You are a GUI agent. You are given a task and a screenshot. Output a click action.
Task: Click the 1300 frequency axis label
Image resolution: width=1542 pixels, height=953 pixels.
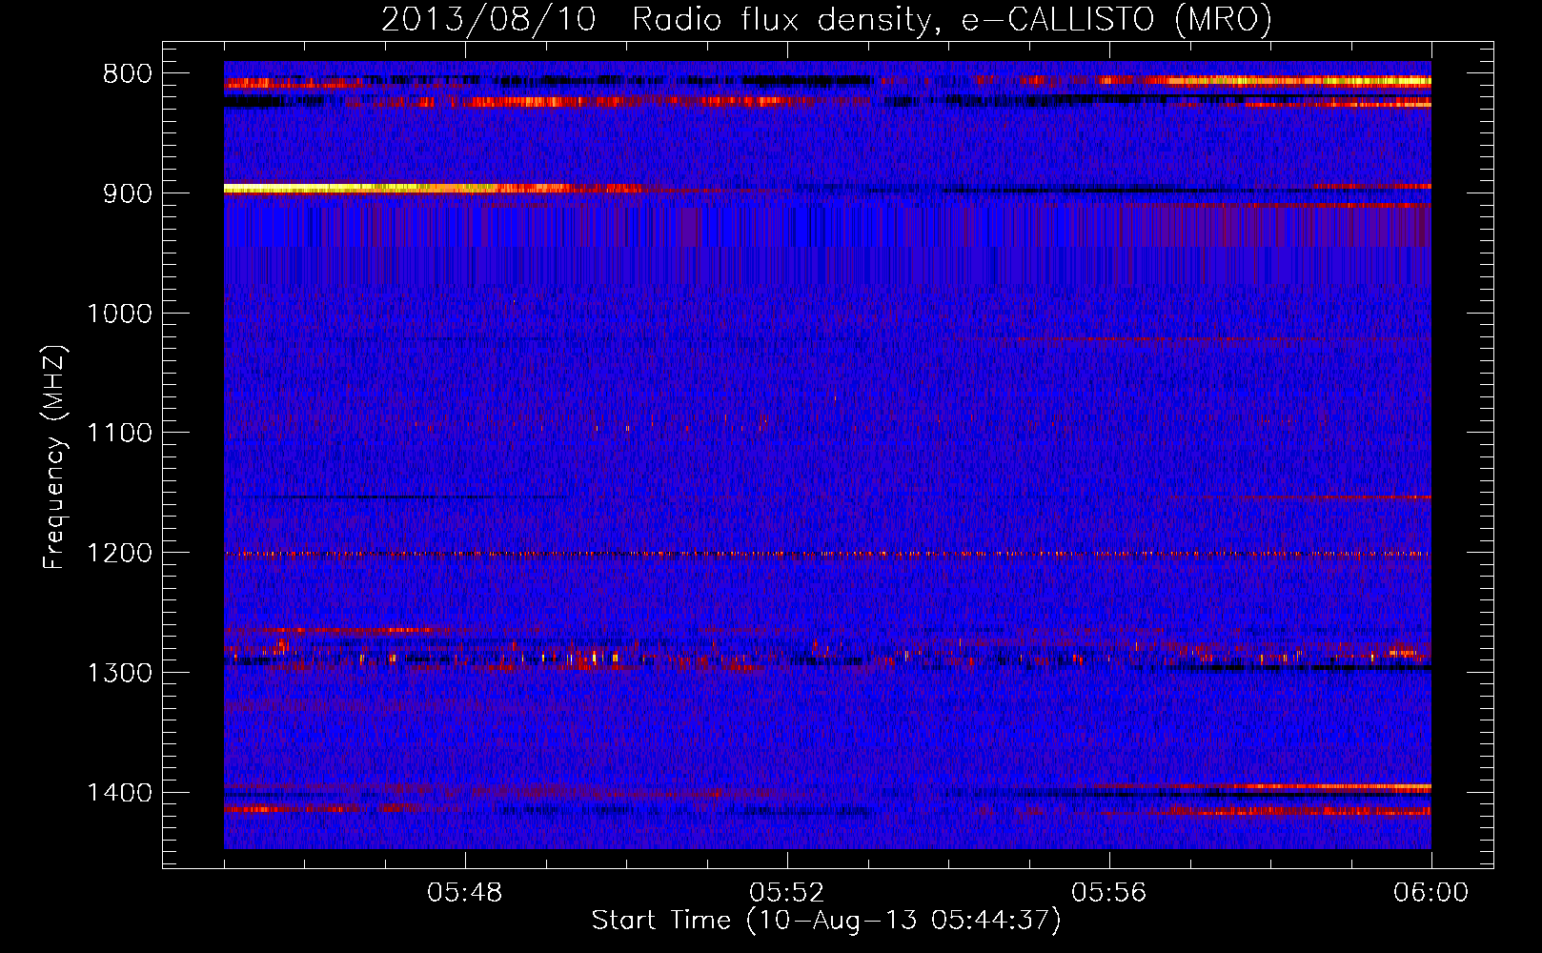[x=119, y=673]
